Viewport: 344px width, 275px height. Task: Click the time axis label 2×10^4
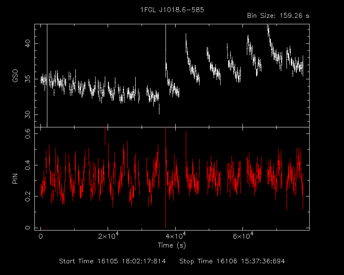point(108,235)
